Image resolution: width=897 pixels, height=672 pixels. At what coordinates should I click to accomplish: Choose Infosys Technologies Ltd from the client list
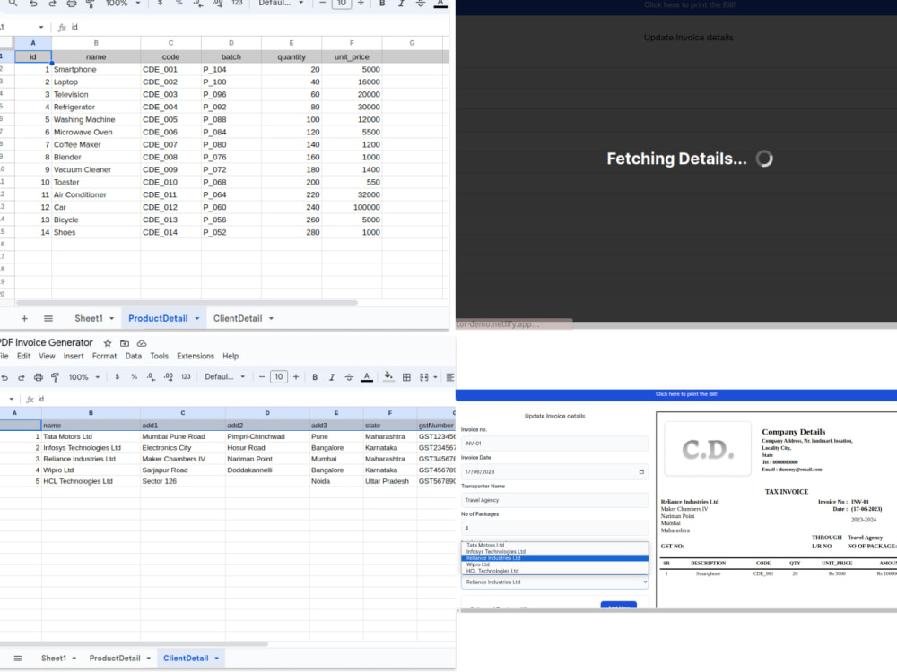(555, 551)
